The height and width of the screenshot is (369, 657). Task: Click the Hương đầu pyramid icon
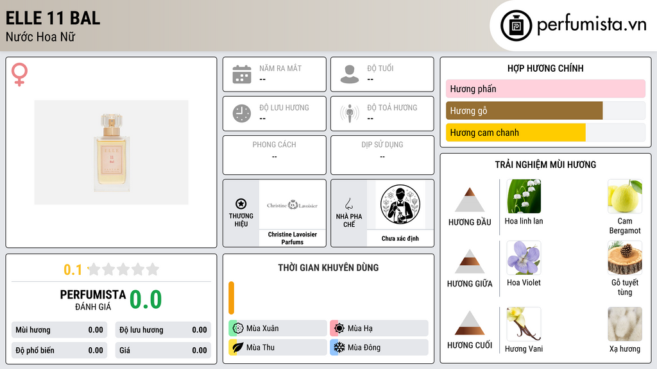pos(470,200)
